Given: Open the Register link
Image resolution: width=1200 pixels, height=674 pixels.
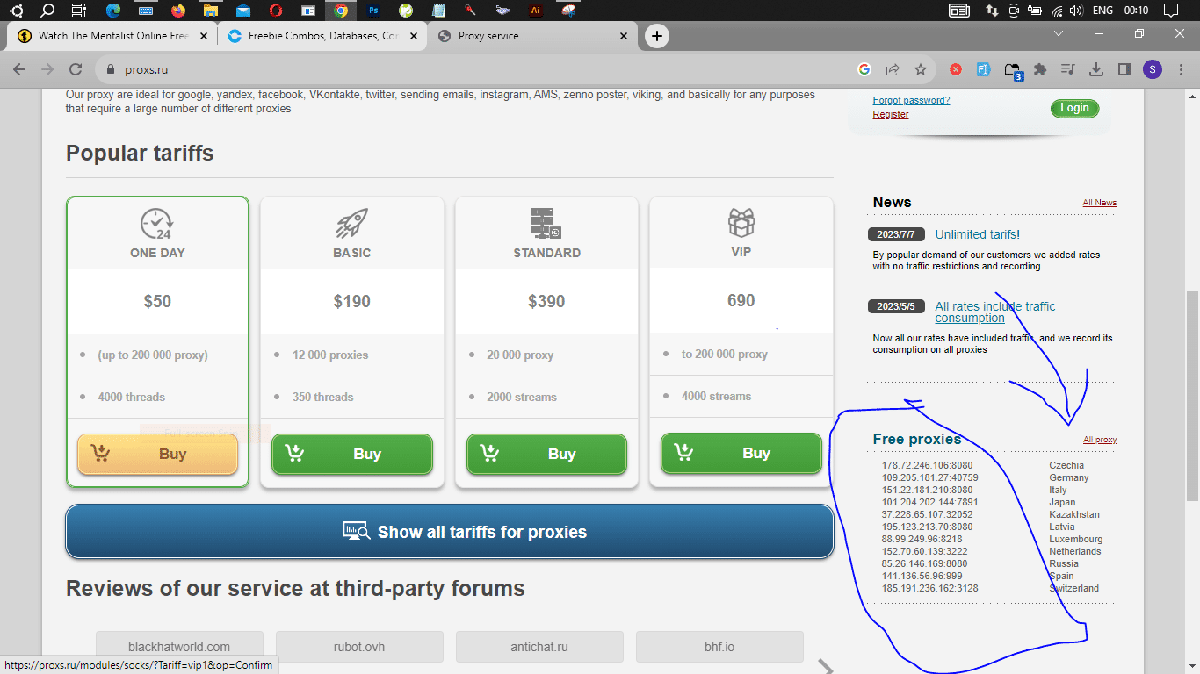Looking at the screenshot, I should point(891,114).
